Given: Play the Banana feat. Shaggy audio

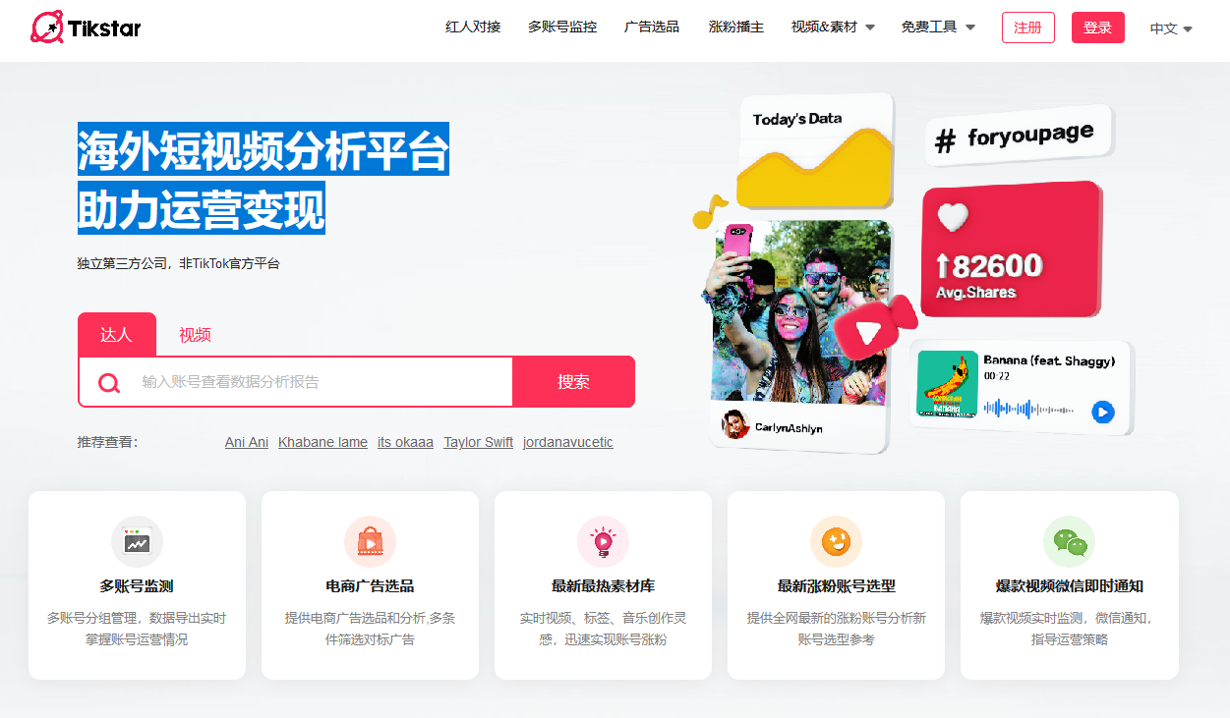Looking at the screenshot, I should pos(1102,413).
